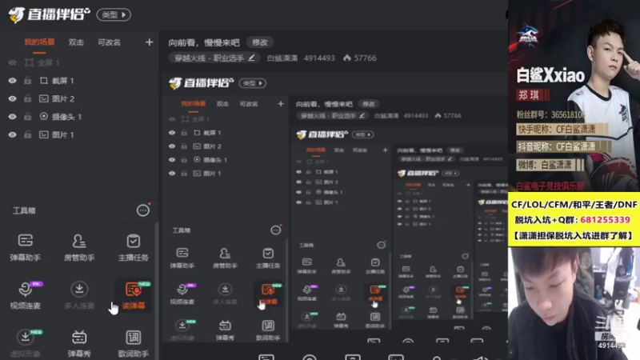Lock the 图片 1 source in the main list

pos(27,134)
